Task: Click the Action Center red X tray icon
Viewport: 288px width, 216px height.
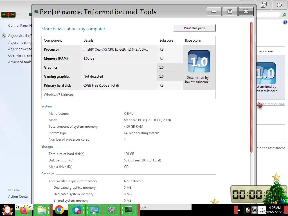Action: 248,210
